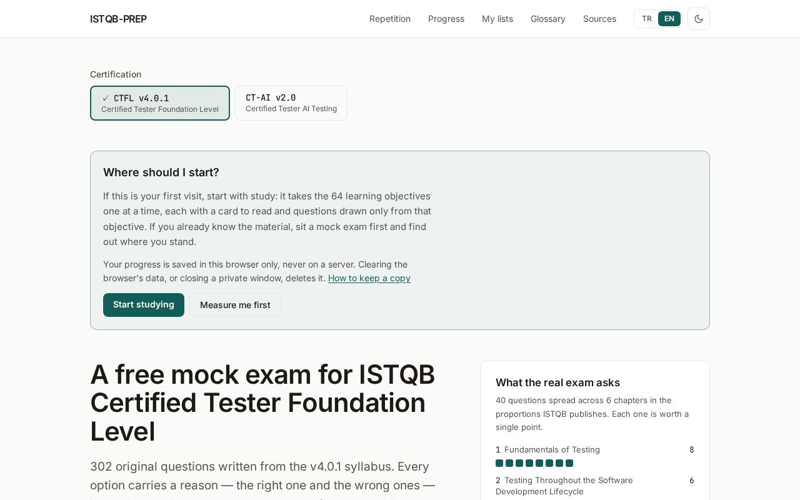
Task: Open the Repetition page
Action: point(390,19)
